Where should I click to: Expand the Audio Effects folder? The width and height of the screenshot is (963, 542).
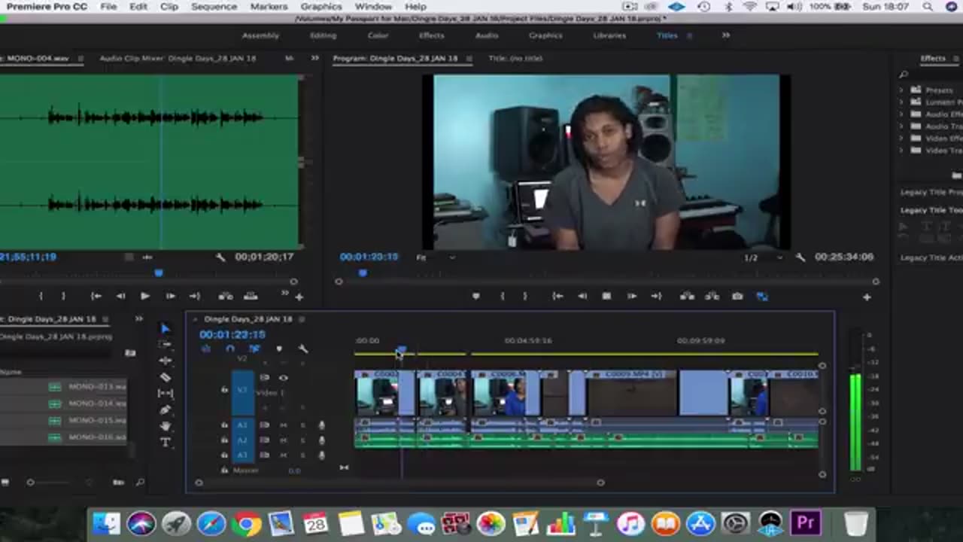[902, 114]
